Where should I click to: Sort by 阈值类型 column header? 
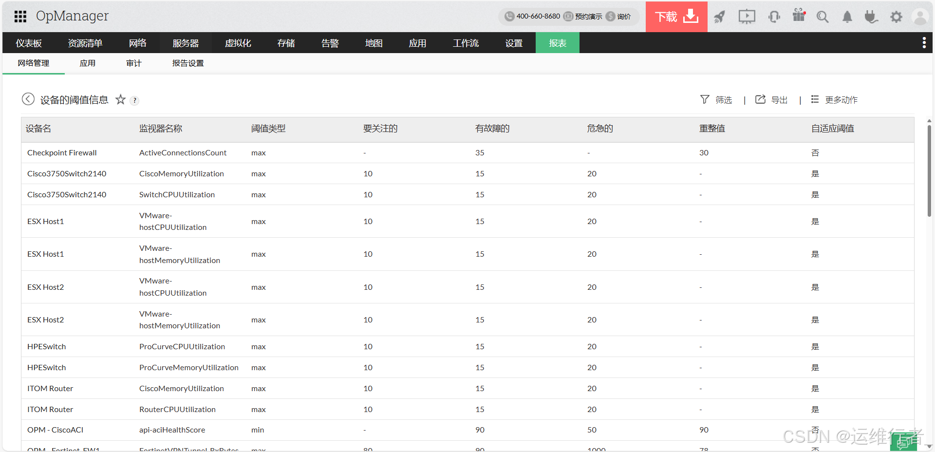(268, 129)
